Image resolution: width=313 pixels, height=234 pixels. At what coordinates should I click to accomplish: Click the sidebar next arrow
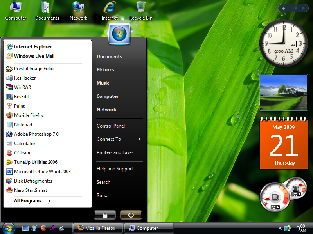coord(304,8)
